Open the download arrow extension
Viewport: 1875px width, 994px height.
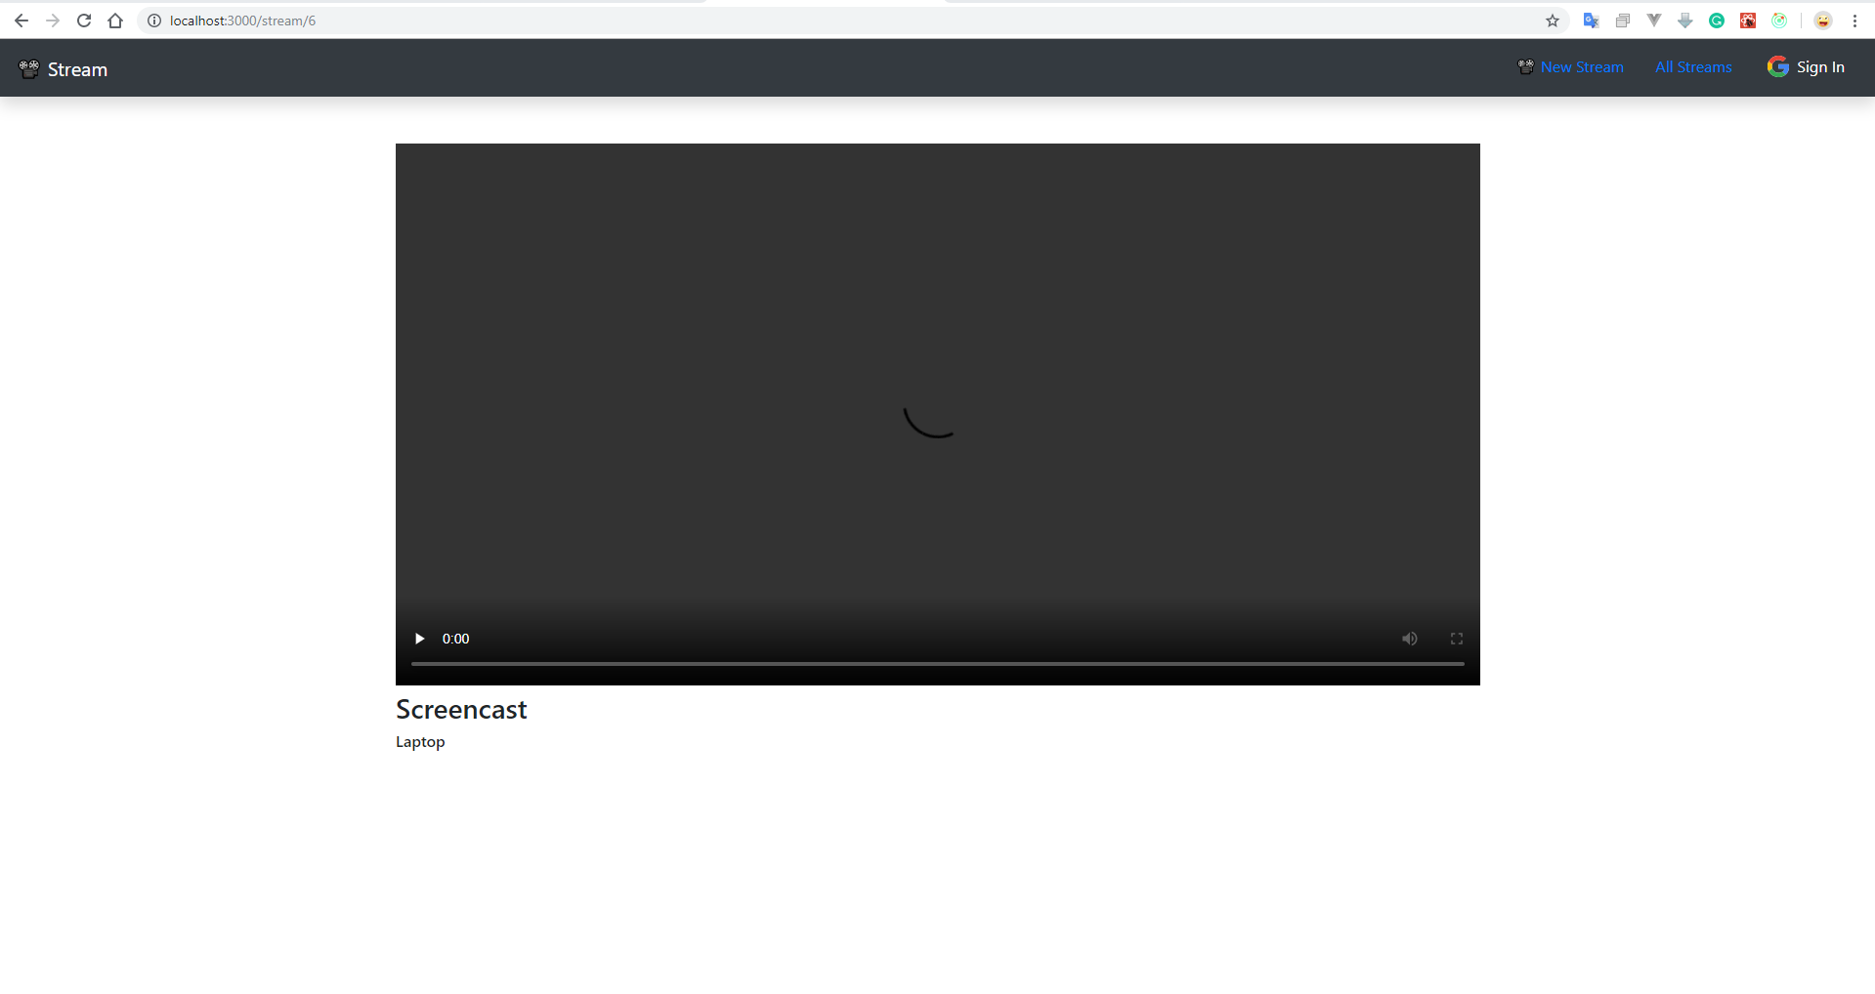1685,21
